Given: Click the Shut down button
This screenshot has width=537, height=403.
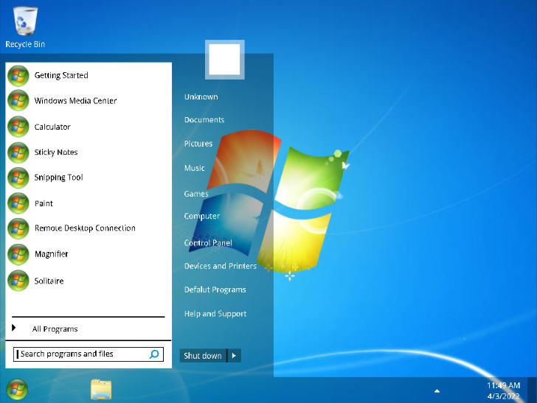Looking at the screenshot, I should 203,355.
